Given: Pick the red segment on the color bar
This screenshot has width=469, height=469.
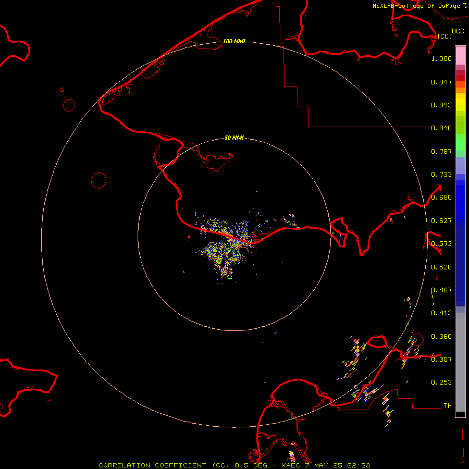Looking at the screenshot, I should click(x=460, y=78).
